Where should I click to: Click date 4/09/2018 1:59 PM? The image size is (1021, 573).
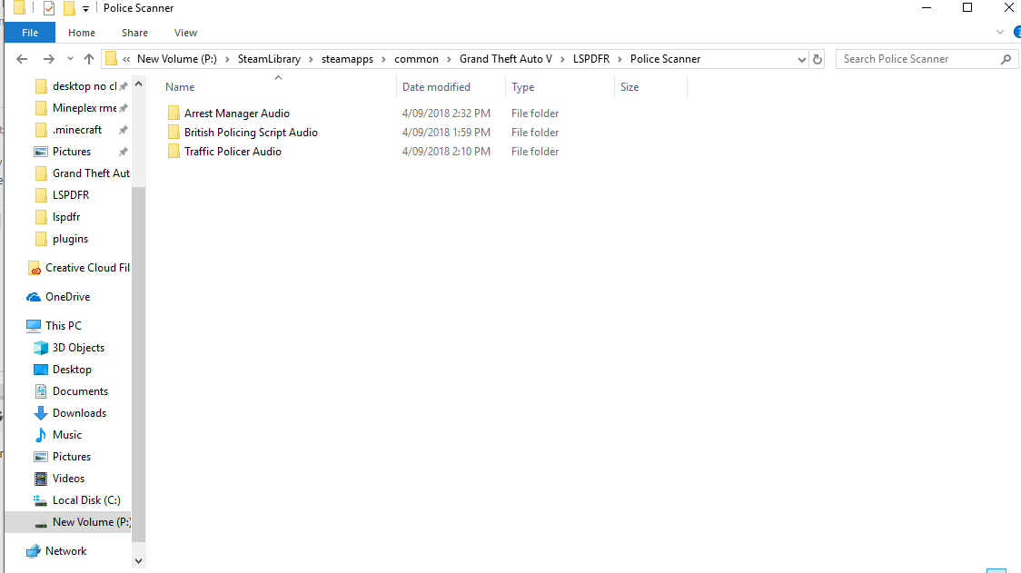(x=446, y=133)
